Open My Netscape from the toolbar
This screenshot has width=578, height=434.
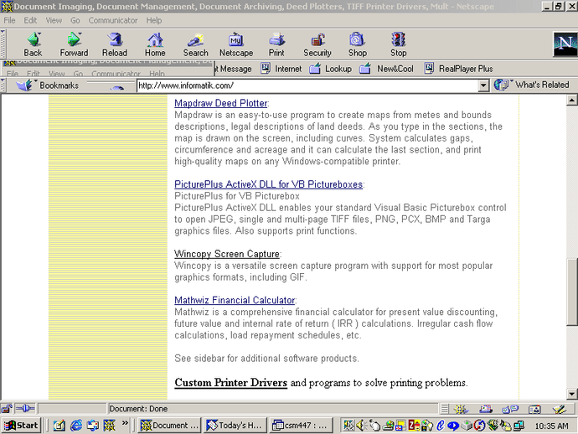pyautogui.click(x=236, y=44)
